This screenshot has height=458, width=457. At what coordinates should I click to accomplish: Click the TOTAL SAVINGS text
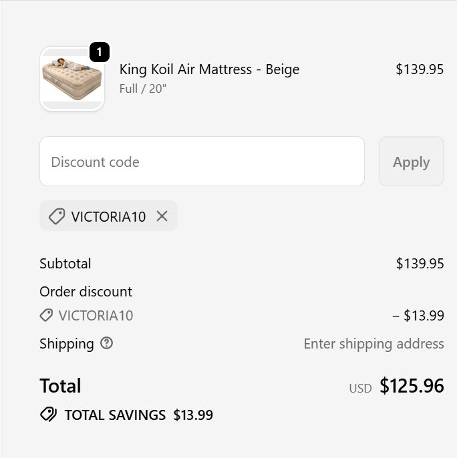pos(115,415)
